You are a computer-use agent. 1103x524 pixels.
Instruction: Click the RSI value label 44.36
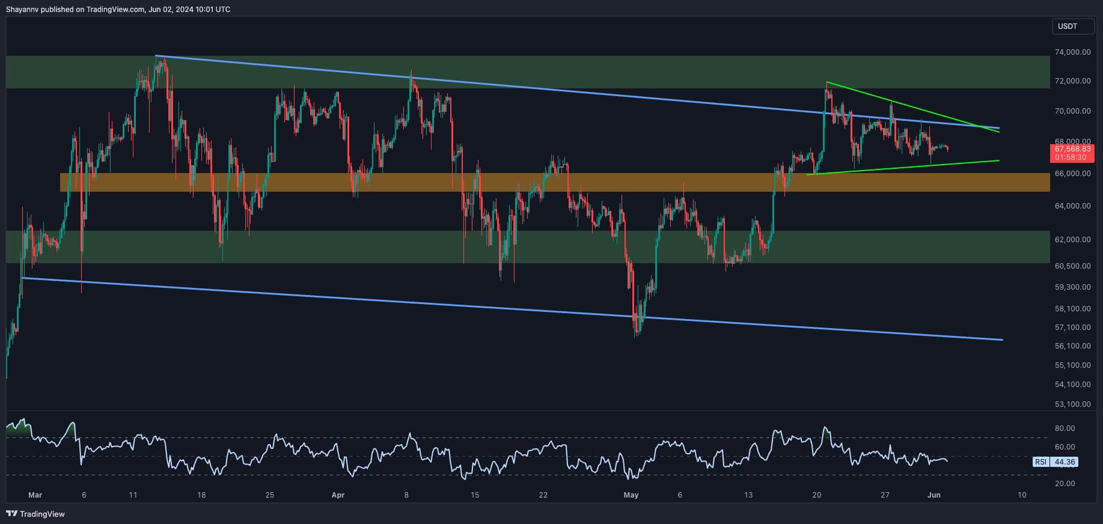coord(1065,462)
